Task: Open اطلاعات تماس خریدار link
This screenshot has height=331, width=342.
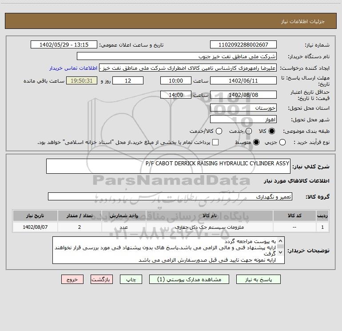Action: 73,68
